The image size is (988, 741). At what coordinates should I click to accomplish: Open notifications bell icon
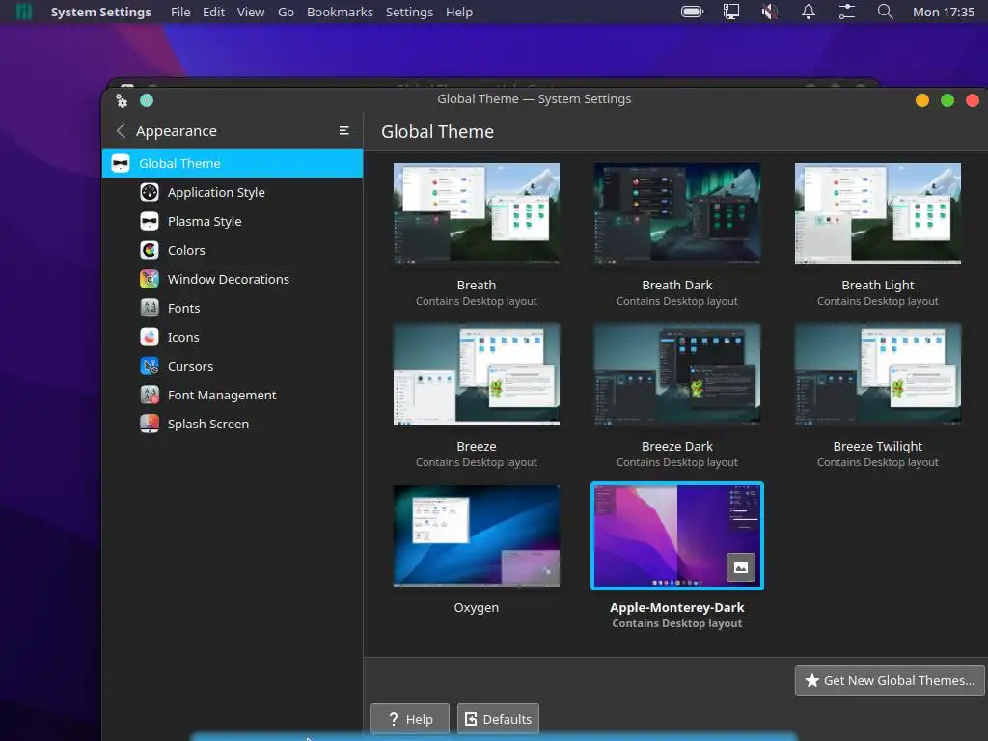809,12
